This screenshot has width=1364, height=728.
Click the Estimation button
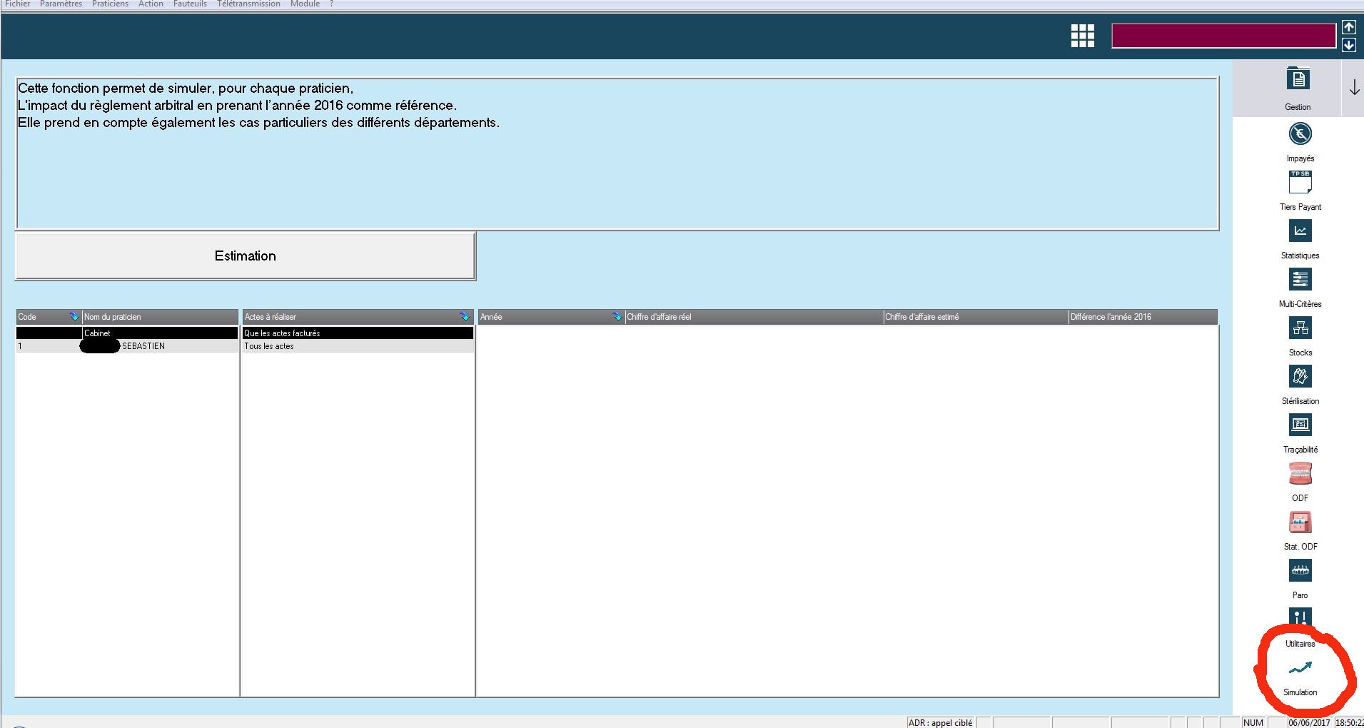pyautogui.click(x=245, y=256)
